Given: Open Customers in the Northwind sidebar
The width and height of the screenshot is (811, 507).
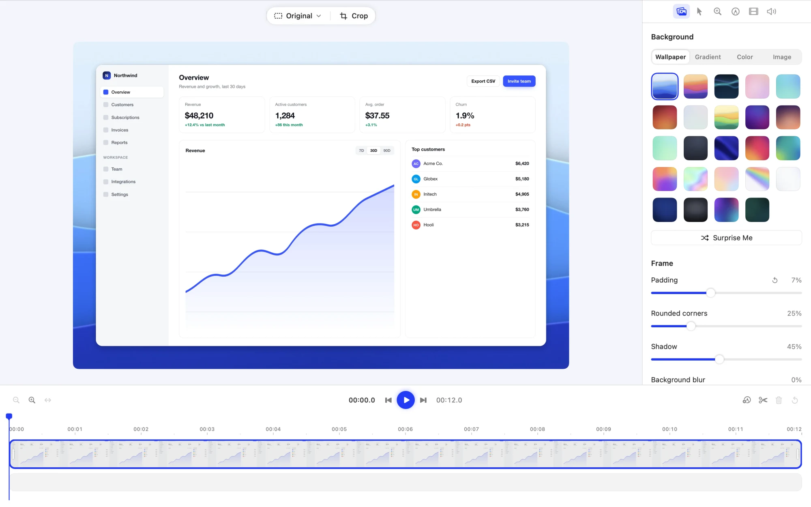Looking at the screenshot, I should (x=132, y=105).
